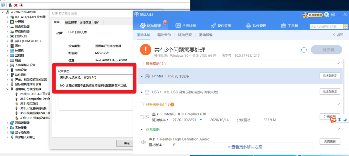Click the update device driver toolbar icon

[10, 5]
